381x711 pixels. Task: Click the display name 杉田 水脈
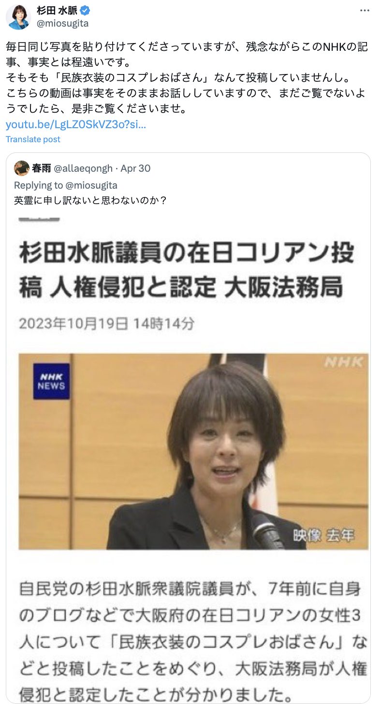57,11
